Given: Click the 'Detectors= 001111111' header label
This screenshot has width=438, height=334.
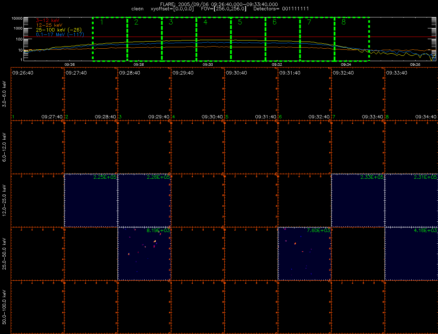Looking at the screenshot, I should 281,9.
